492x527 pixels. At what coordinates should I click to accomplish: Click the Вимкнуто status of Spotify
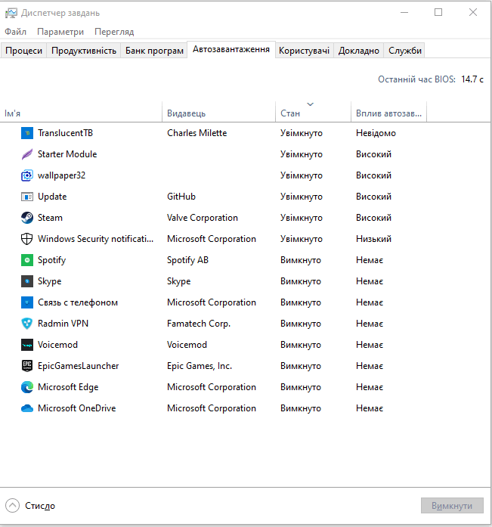pyautogui.click(x=301, y=260)
